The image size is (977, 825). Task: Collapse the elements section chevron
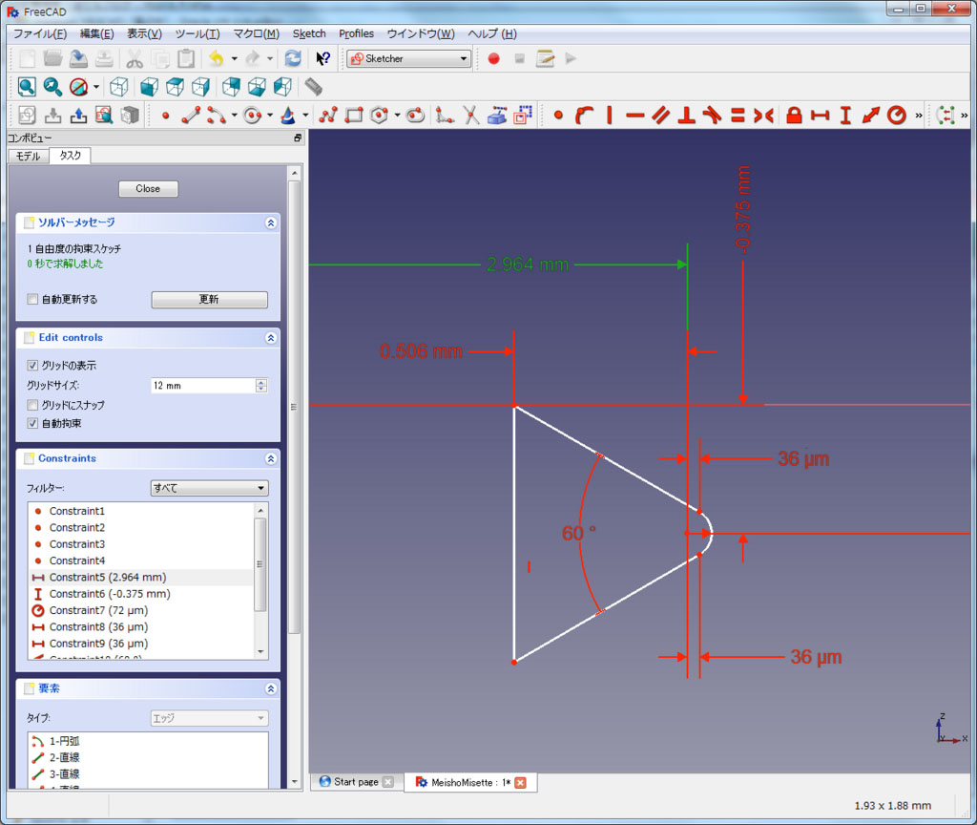(270, 688)
